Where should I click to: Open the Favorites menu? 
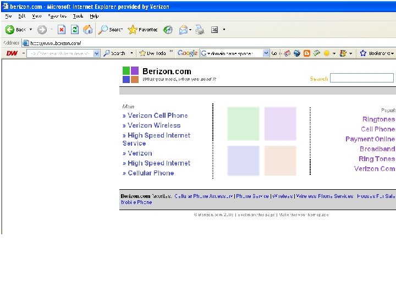(57, 16)
